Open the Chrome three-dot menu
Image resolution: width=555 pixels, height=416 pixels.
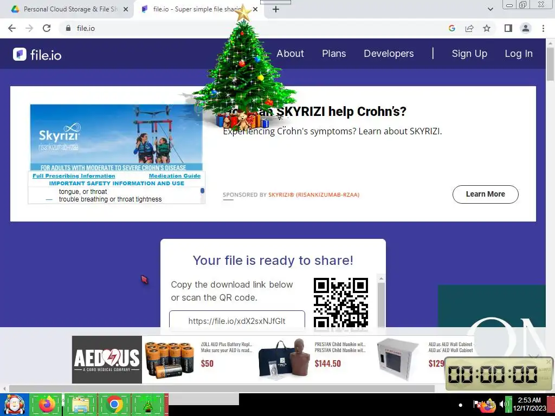click(543, 28)
